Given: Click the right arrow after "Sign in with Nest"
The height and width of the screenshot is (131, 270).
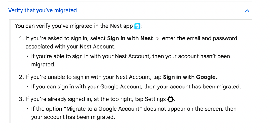Looking at the screenshot, I should 157,38.
